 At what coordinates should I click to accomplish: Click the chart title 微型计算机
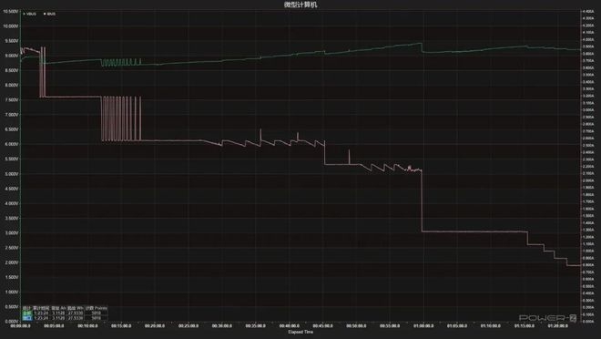click(x=300, y=5)
